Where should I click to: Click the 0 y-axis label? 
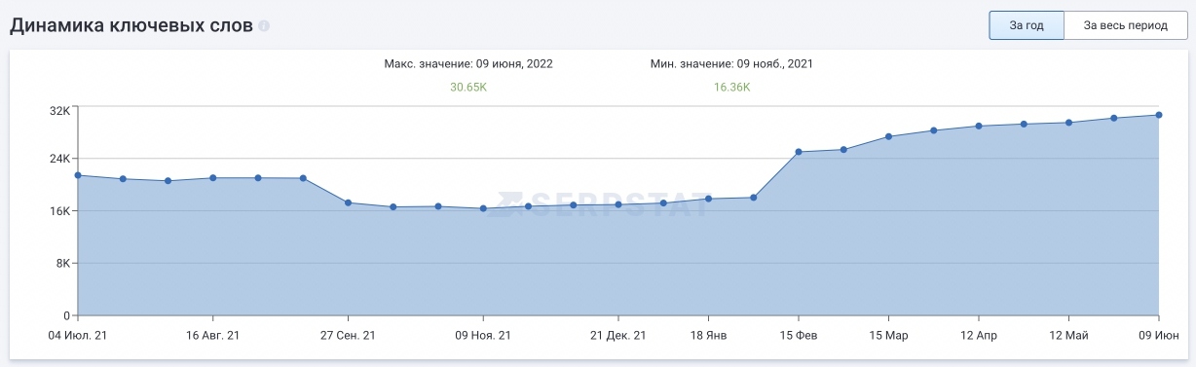pyautogui.click(x=66, y=315)
